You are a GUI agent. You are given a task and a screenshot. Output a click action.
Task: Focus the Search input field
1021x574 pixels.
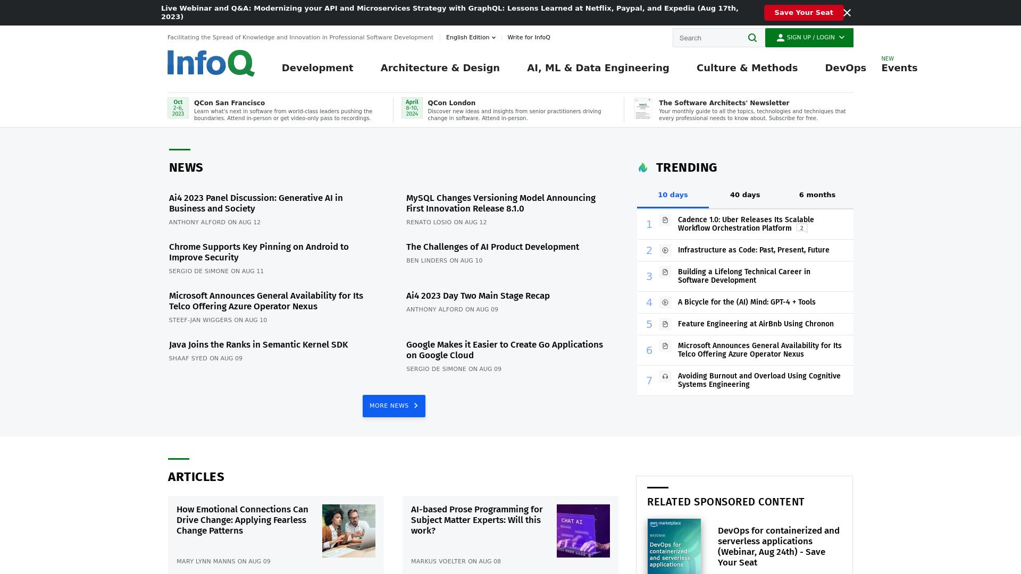coord(710,38)
